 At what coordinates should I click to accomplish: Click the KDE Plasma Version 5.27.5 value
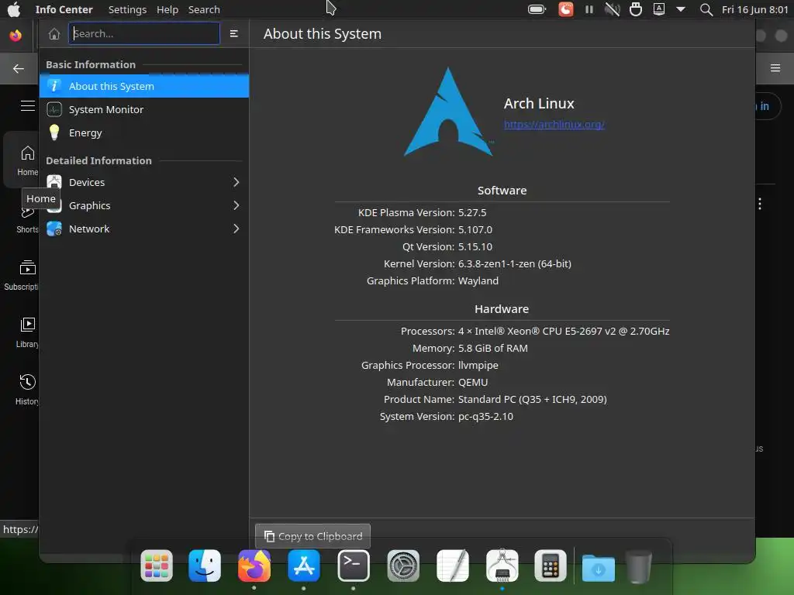click(x=472, y=212)
